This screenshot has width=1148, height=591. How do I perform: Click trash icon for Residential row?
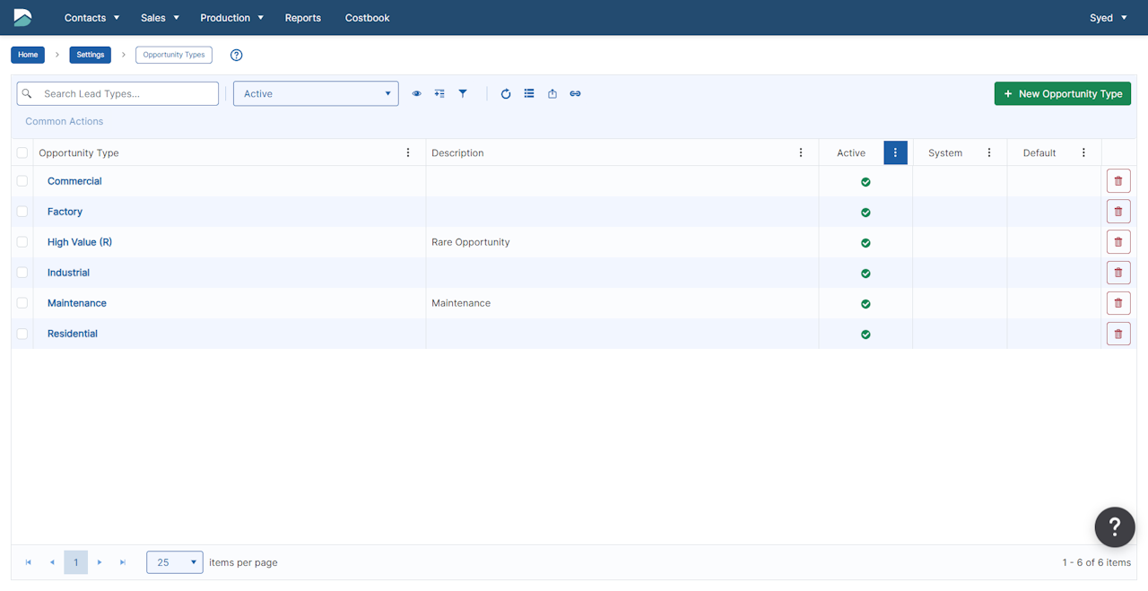point(1118,334)
